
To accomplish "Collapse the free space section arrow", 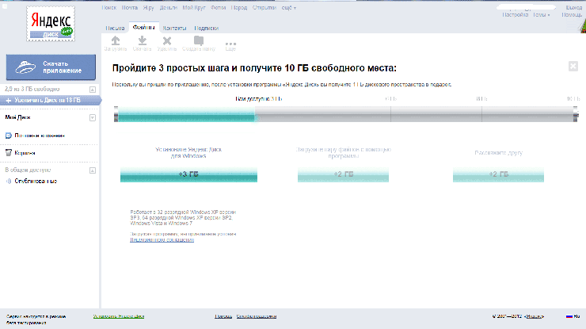I will point(93,90).
